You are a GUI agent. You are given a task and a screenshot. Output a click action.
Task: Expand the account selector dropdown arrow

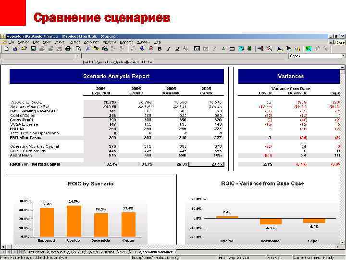pos(77,56)
